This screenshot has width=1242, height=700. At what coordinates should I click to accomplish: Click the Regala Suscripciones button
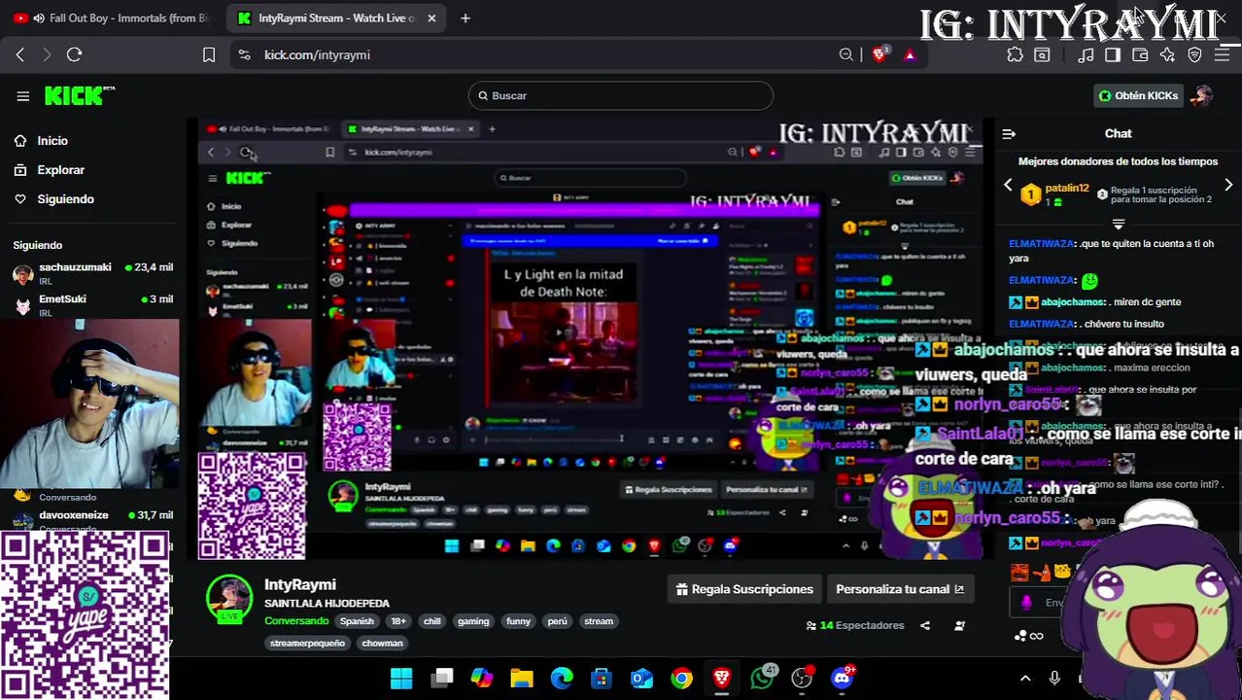click(745, 589)
